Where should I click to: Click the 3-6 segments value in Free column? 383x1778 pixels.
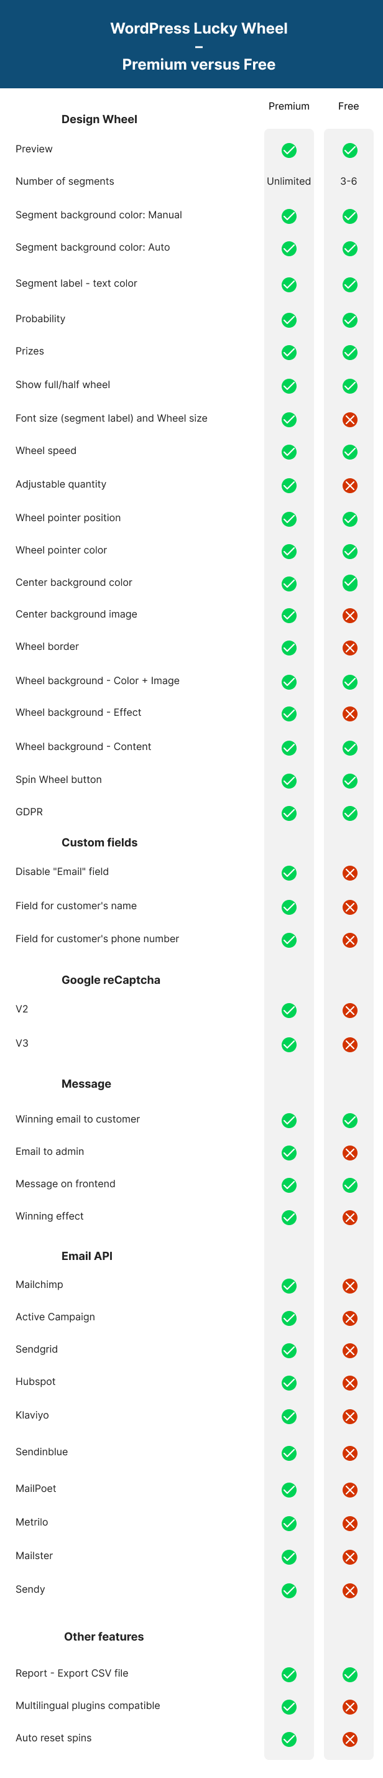pyautogui.click(x=349, y=181)
